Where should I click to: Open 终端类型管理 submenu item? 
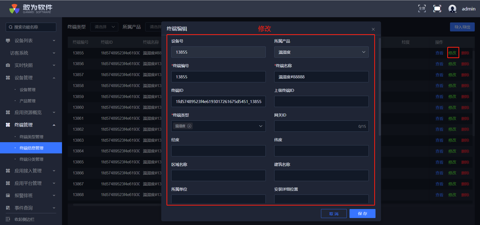coord(31,137)
